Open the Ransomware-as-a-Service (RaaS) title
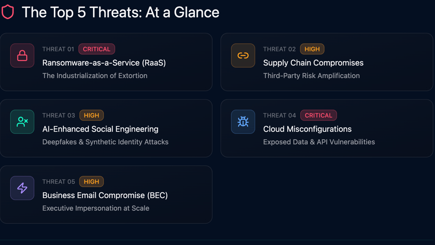 [104, 63]
